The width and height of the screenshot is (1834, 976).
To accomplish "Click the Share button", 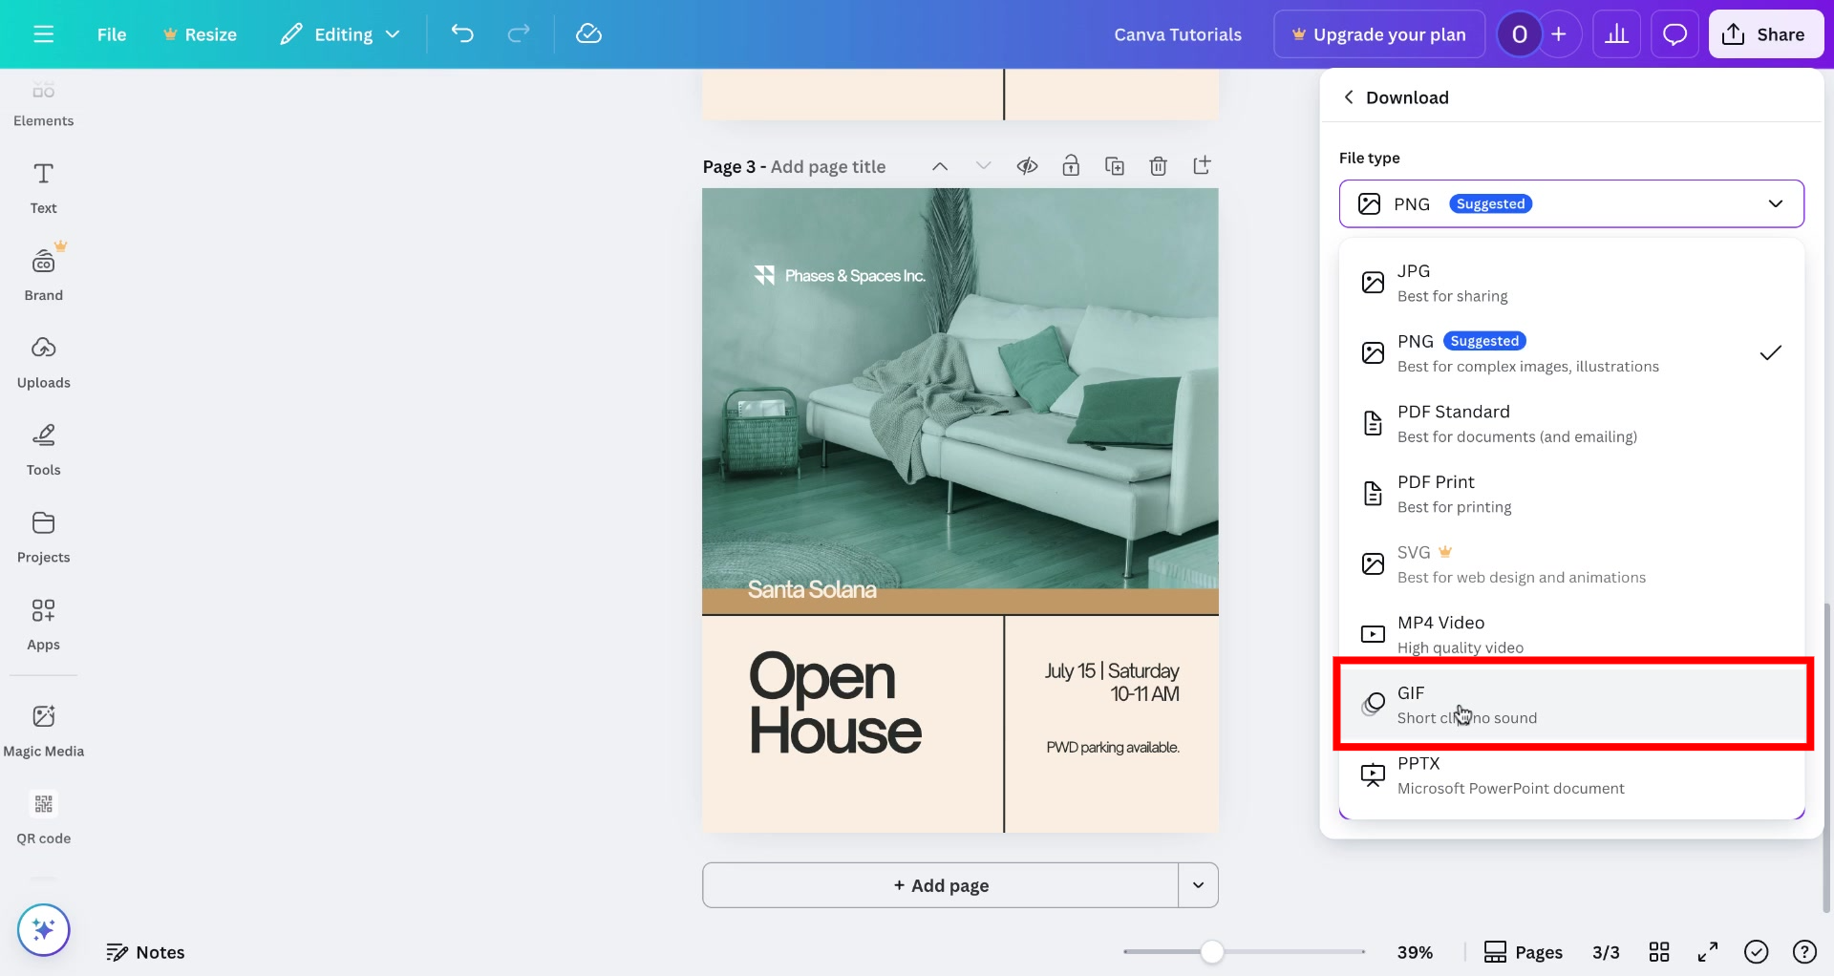I will (x=1765, y=33).
